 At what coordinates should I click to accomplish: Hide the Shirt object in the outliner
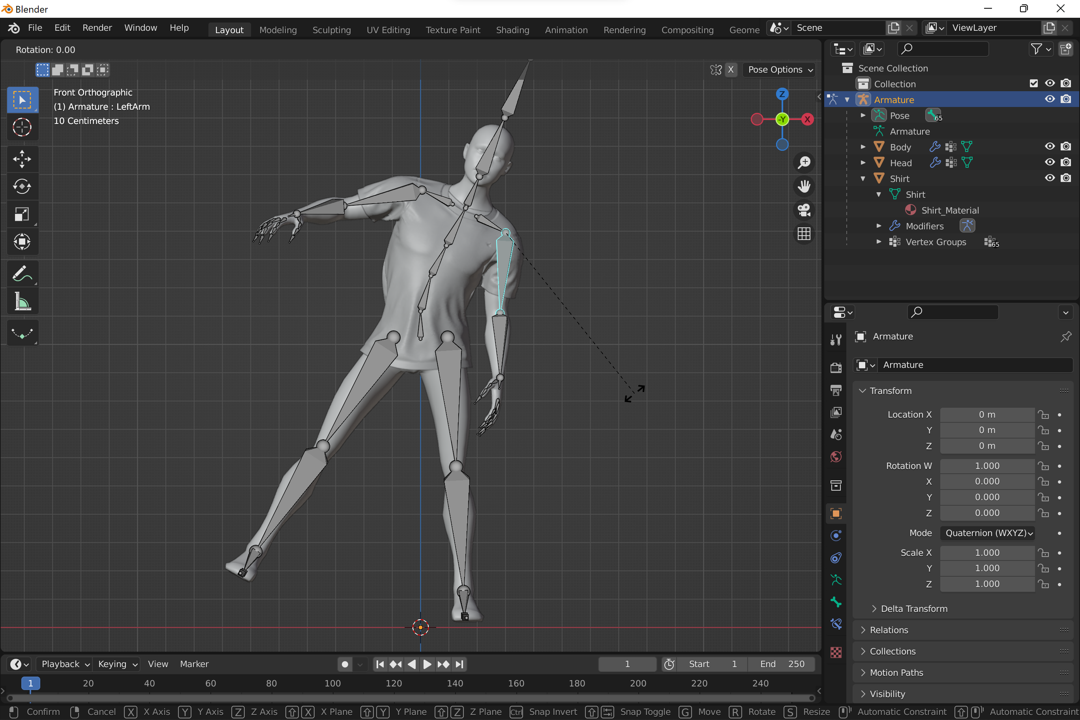click(x=1049, y=178)
